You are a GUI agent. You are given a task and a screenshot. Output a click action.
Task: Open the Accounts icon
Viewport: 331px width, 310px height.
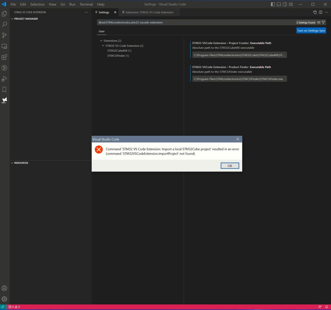(4, 288)
